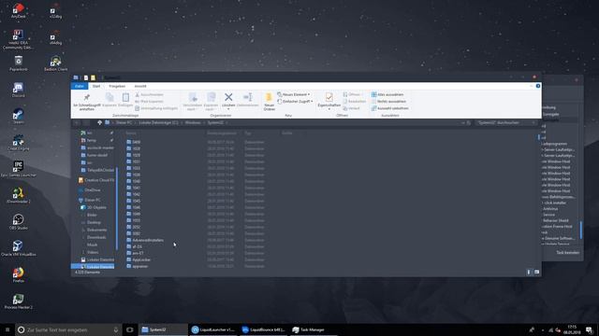This screenshot has width=599, height=336.
Task: Select Discord desktop icon
Action: [18, 90]
